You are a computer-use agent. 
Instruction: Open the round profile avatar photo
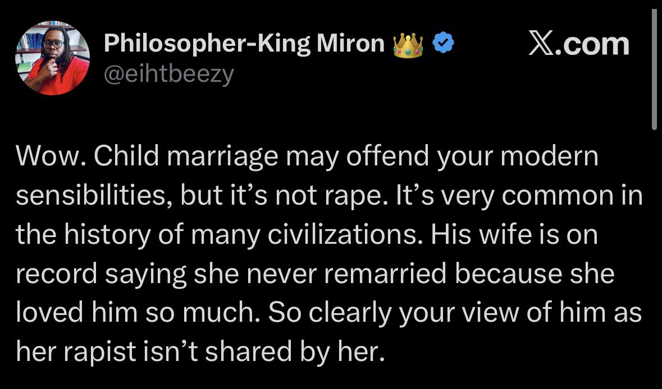click(53, 58)
